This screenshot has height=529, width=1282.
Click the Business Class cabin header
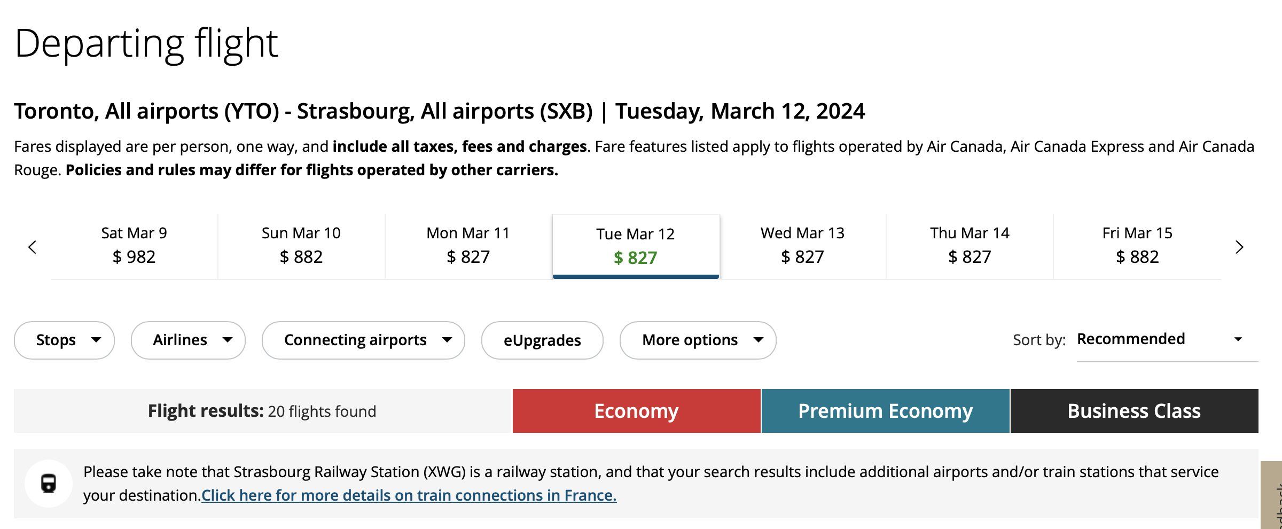1135,411
